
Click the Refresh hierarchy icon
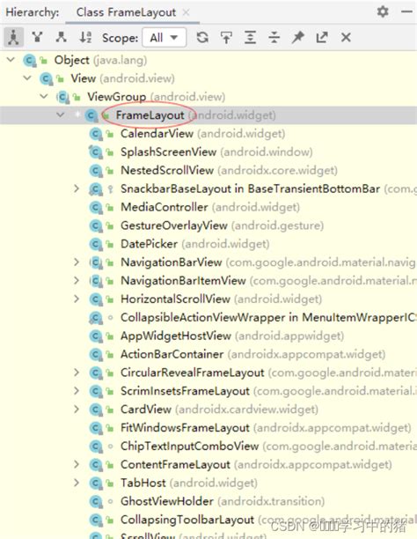pyautogui.click(x=202, y=37)
